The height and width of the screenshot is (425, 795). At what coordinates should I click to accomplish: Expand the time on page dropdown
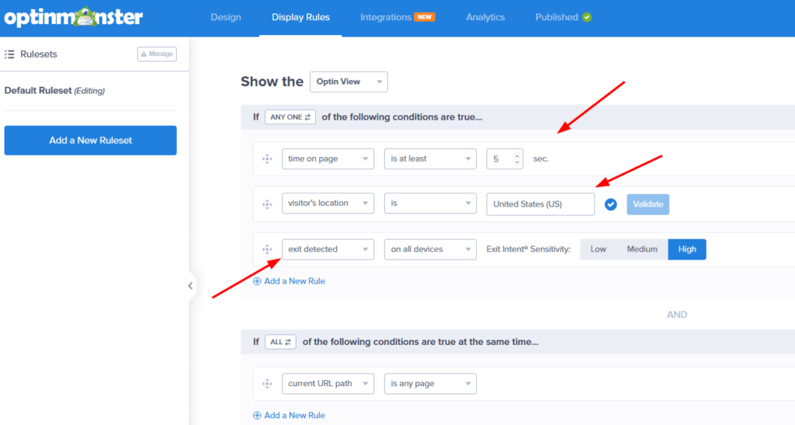point(328,159)
